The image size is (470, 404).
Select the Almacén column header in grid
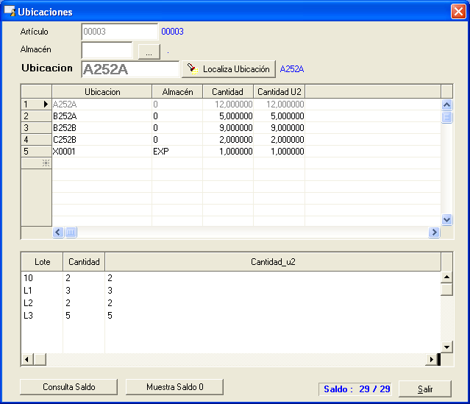point(177,92)
